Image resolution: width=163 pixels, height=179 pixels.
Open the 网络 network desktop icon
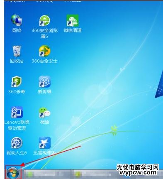coord(17,20)
